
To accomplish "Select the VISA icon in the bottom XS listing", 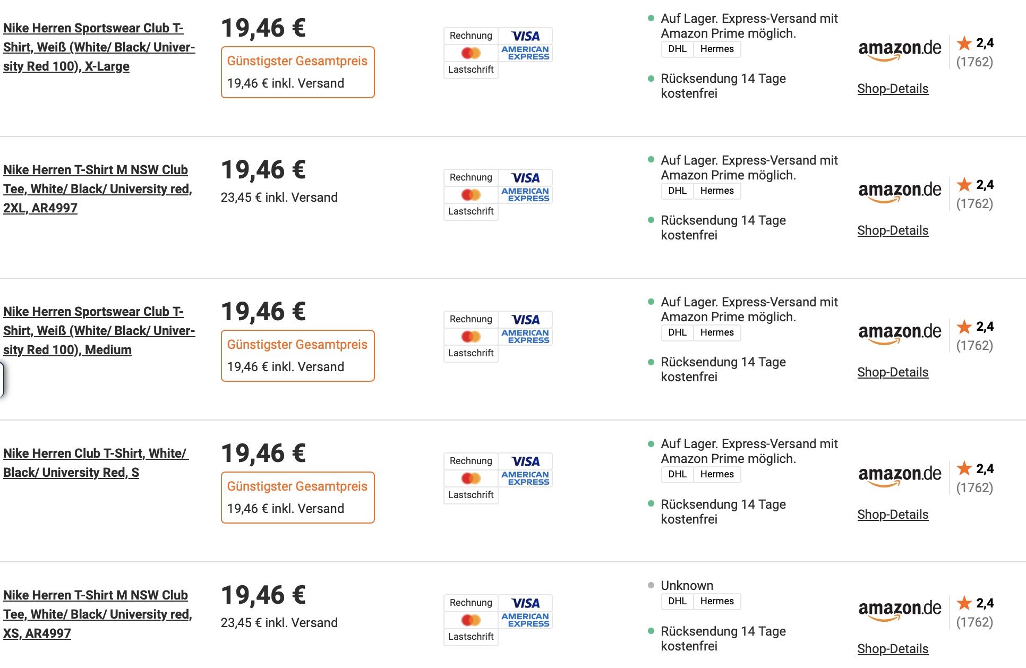I will [x=526, y=603].
